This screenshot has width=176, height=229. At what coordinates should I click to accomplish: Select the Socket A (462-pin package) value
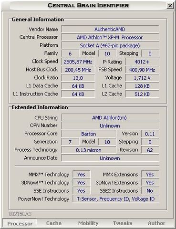coord(110,45)
